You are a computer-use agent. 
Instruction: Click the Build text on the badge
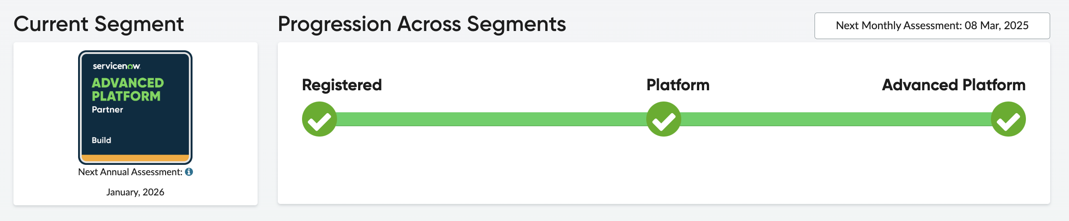point(101,140)
